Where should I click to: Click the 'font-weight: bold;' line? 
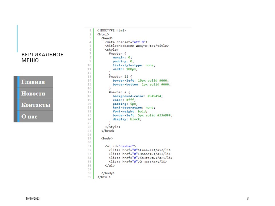click(x=130, y=111)
